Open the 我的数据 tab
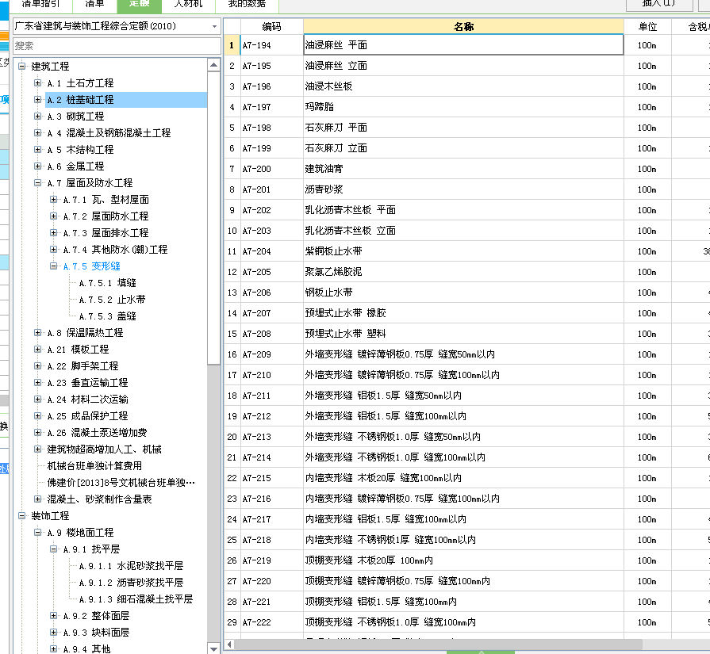The height and width of the screenshot is (654, 710). coord(247,4)
